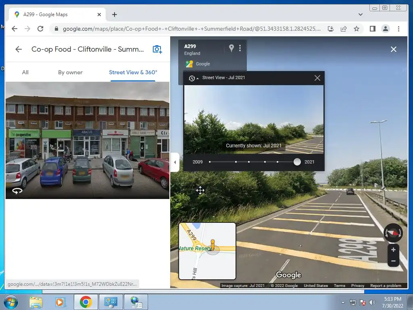Collapse the side panel arrow
413x310 pixels.
(x=175, y=162)
